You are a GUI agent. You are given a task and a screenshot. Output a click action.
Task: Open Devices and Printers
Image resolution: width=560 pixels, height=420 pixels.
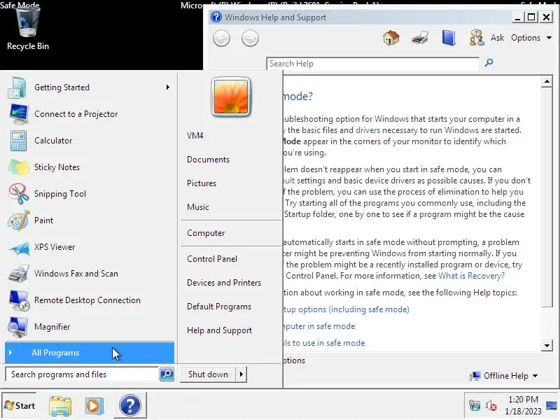(x=224, y=283)
